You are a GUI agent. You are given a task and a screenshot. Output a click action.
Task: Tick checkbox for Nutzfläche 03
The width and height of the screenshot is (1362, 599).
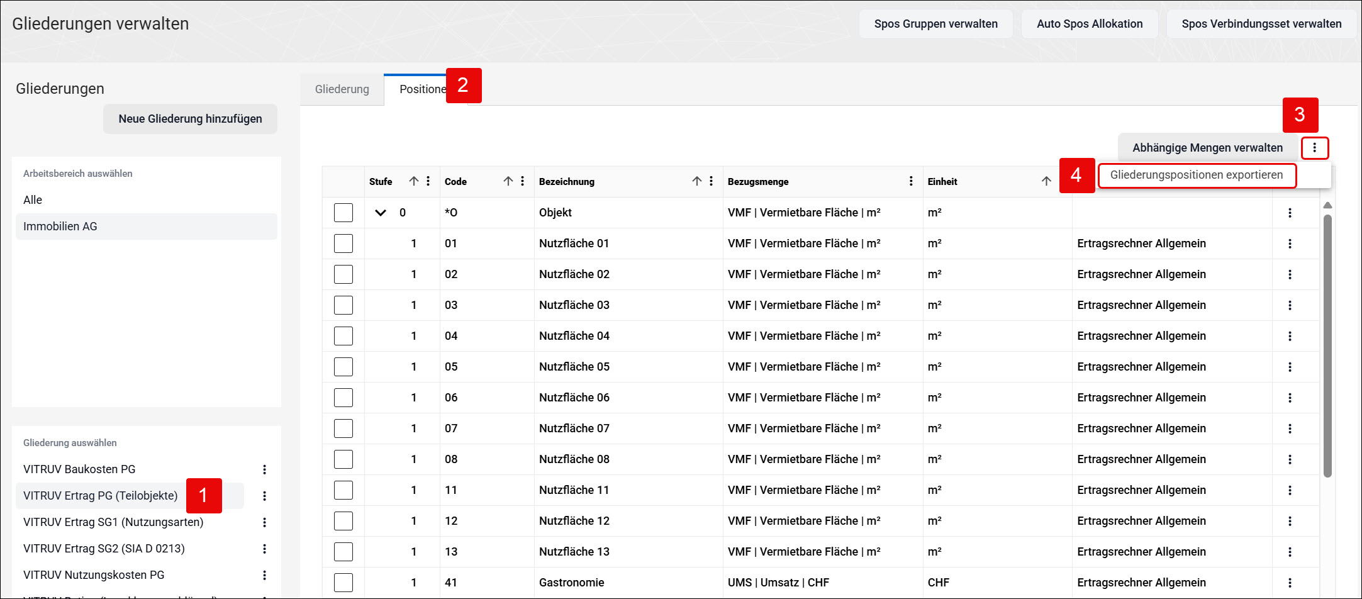coord(343,305)
